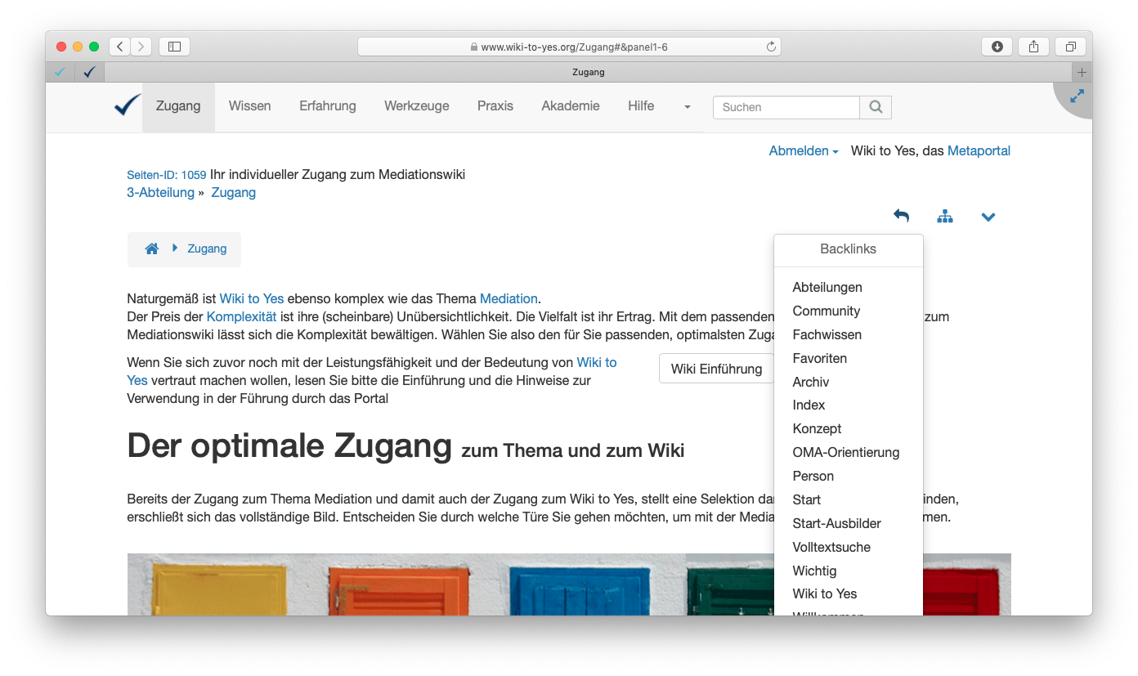This screenshot has width=1138, height=676.
Task: Expand the blue chevron down menu
Action: click(x=988, y=217)
